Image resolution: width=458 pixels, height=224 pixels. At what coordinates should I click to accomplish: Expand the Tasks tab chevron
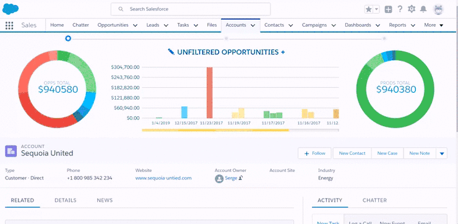[196, 25]
